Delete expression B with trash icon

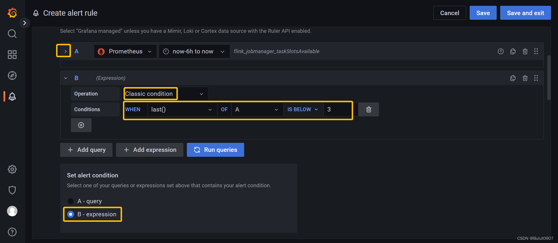tap(525, 78)
